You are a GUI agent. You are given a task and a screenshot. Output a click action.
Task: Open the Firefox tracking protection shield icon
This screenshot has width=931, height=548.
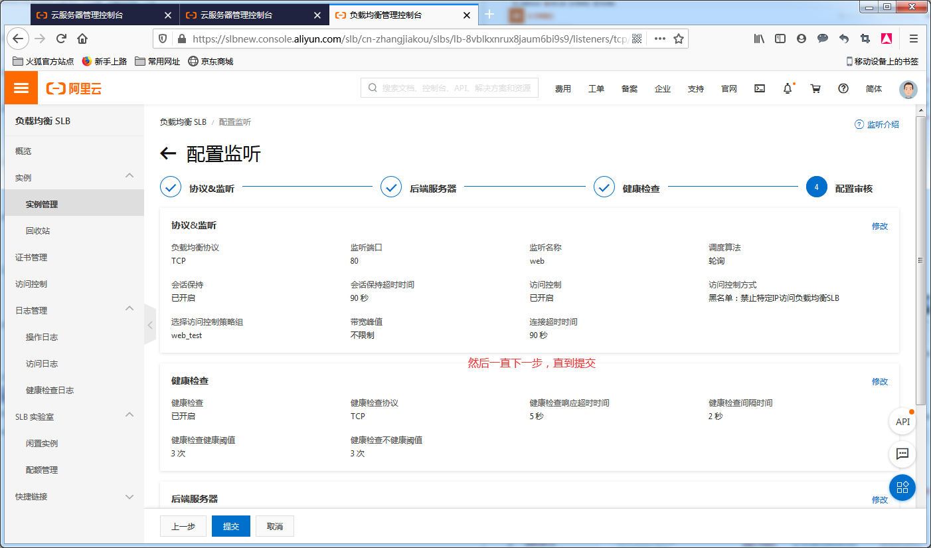pyautogui.click(x=162, y=39)
